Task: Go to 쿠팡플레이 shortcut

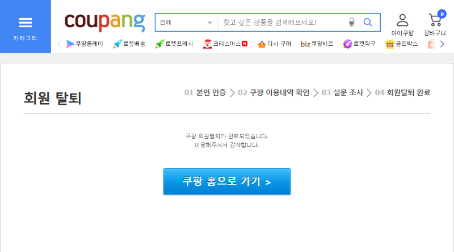Action: [x=85, y=44]
